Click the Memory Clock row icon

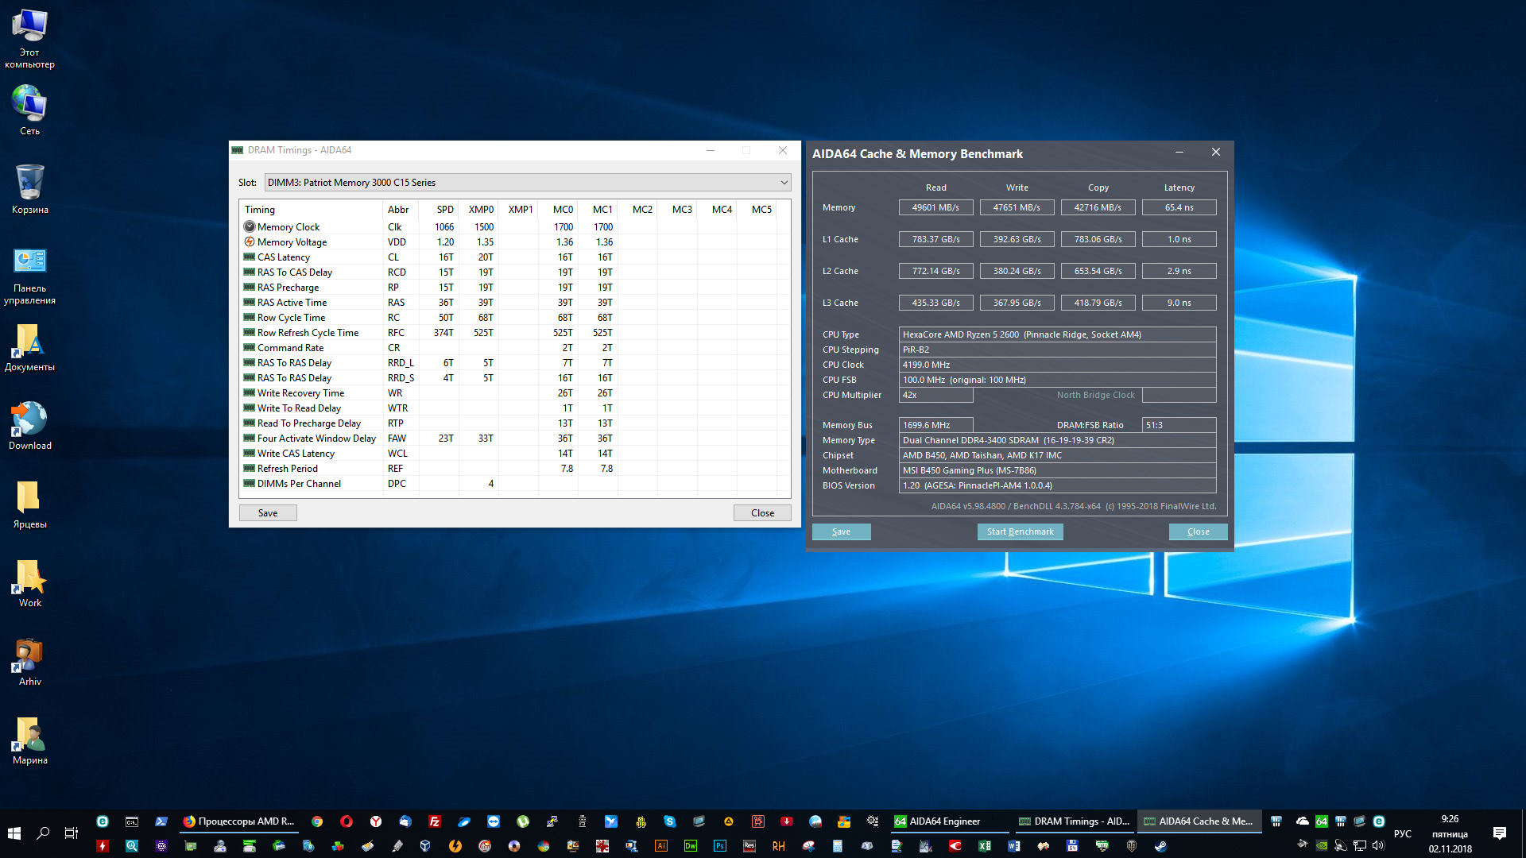tap(250, 227)
